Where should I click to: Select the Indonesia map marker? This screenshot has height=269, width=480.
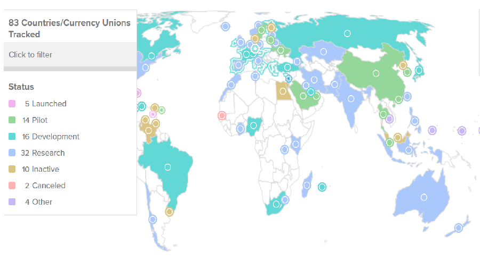click(x=409, y=150)
